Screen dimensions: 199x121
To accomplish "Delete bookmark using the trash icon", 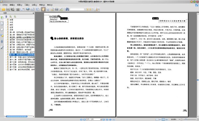I will 6,17.
